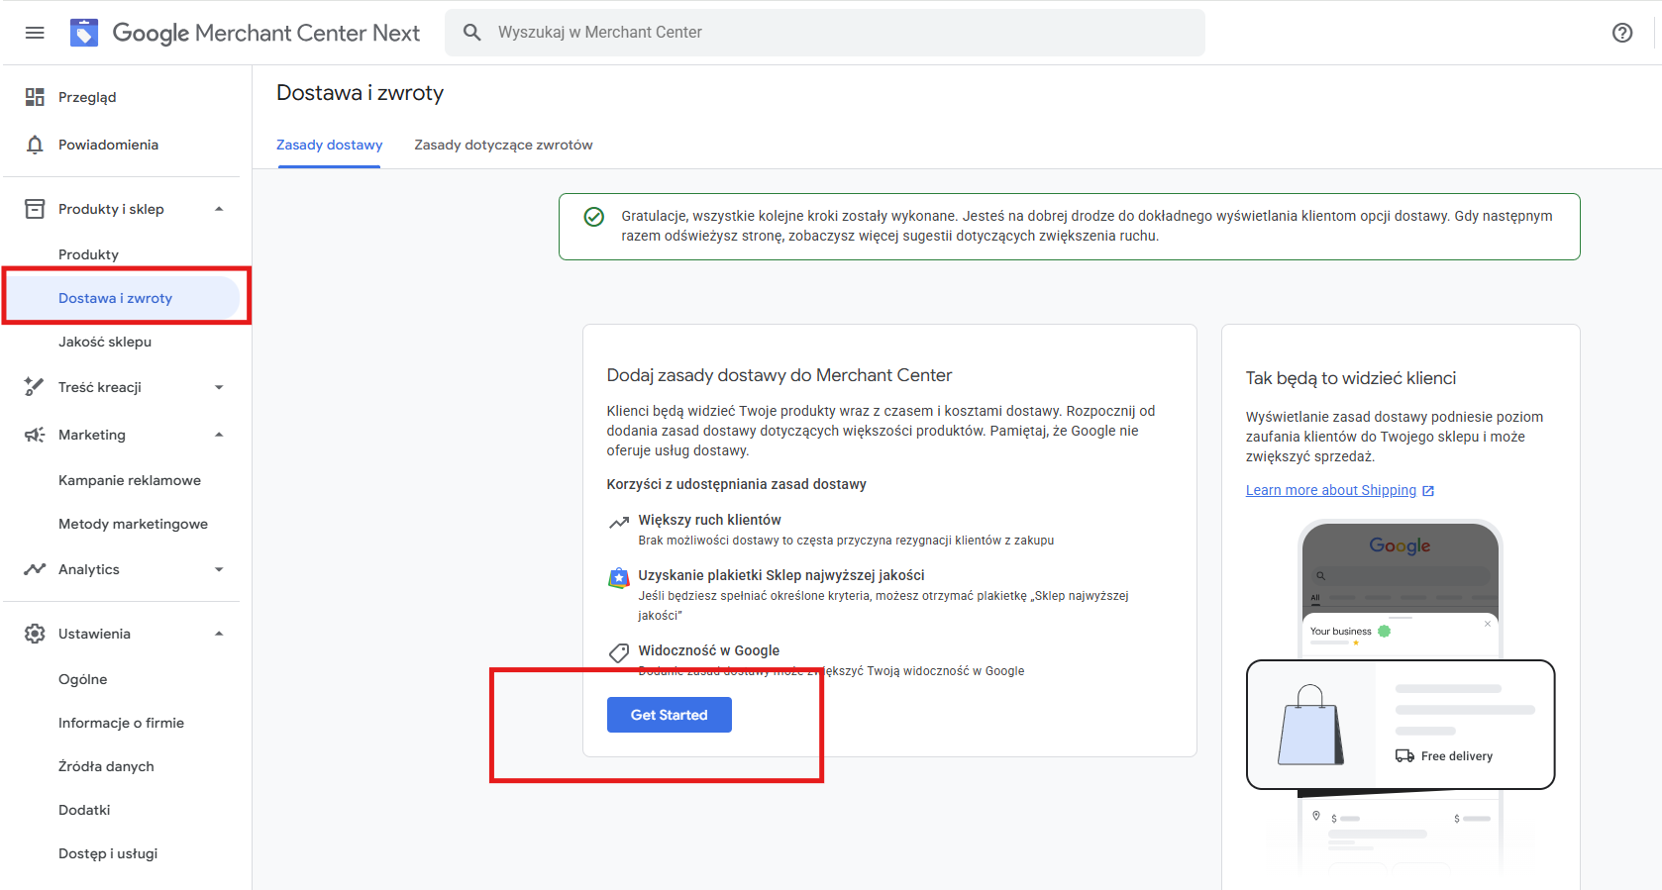
Task: Click the Przegląd dashboard icon
Action: point(35,97)
